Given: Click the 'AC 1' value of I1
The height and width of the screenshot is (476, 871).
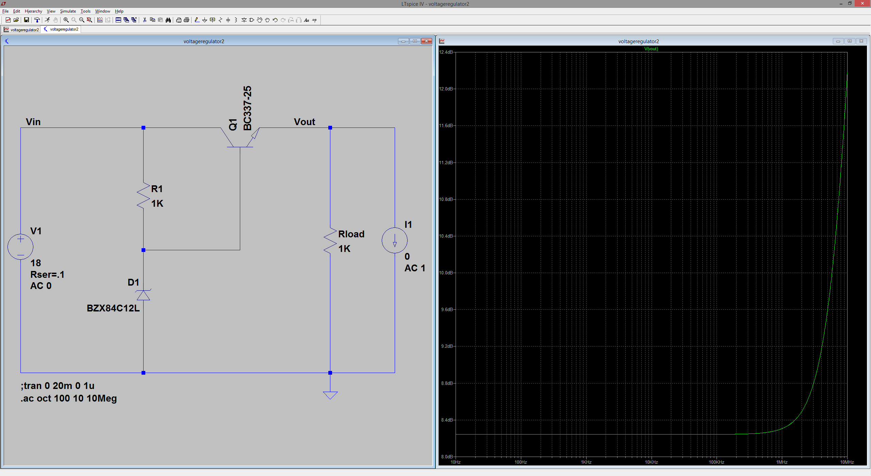Looking at the screenshot, I should pyautogui.click(x=415, y=268).
